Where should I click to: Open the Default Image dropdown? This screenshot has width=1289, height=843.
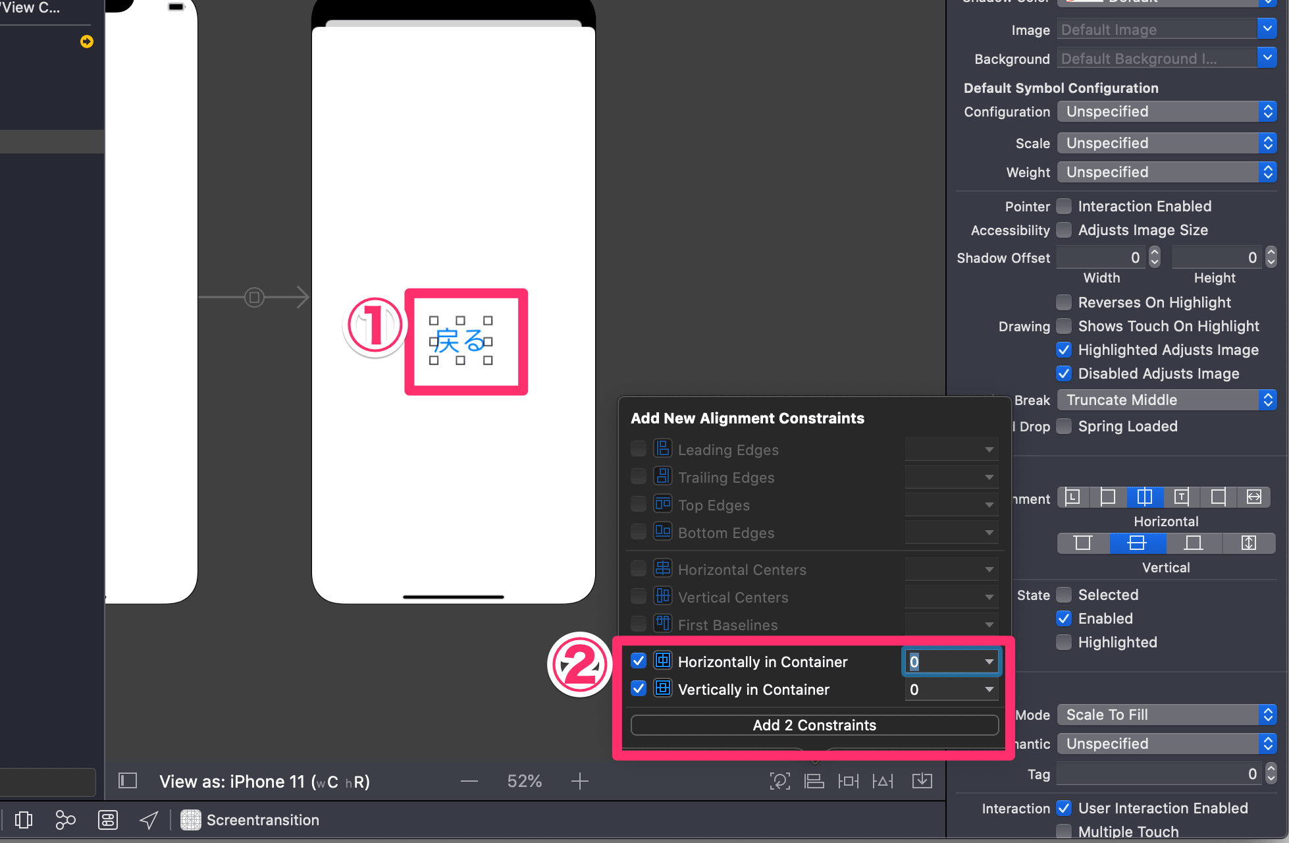1165,29
